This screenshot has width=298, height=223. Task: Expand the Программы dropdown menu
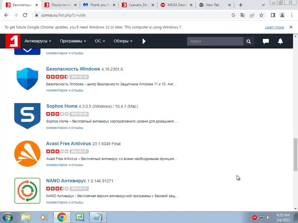(73, 41)
